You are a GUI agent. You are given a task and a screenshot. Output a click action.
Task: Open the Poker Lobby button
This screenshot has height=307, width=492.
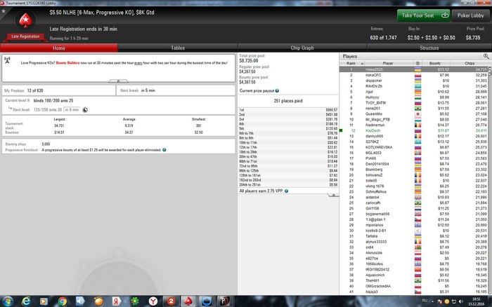point(470,15)
